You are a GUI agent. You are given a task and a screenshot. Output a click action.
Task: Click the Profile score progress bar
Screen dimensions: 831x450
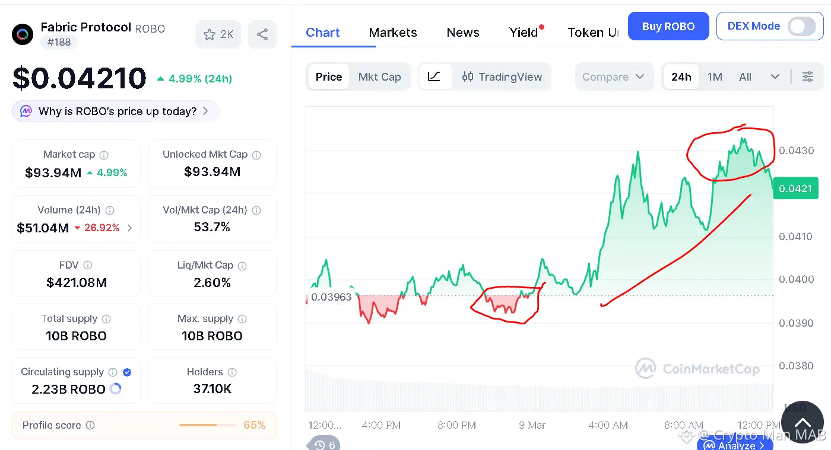click(x=198, y=425)
